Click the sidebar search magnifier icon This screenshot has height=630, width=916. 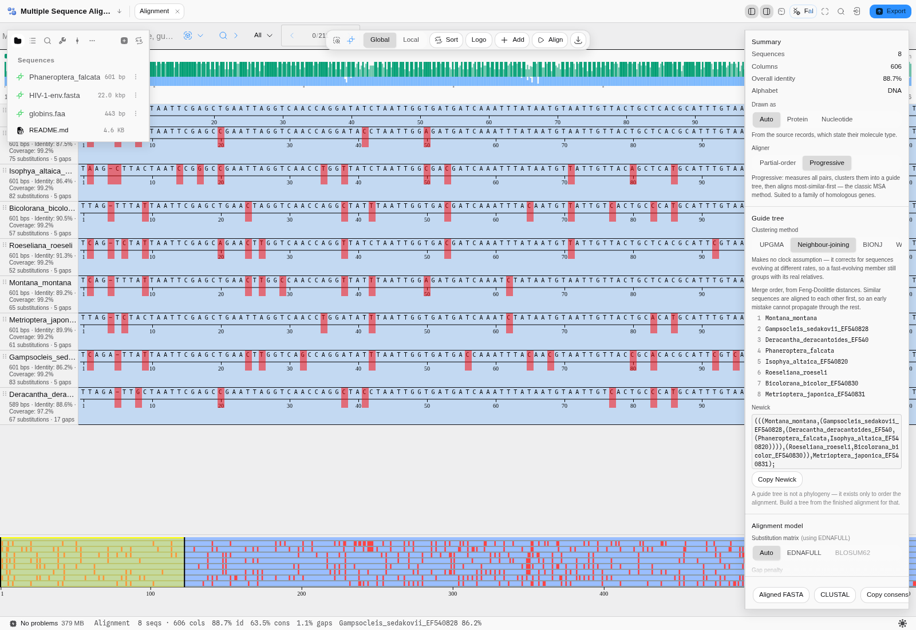tap(48, 41)
